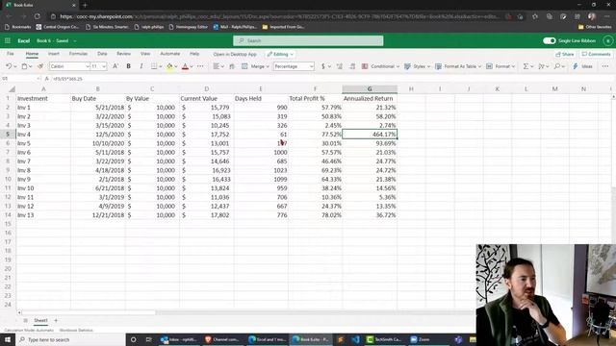Open Visual Studio Code from taskbar
616x346 pixels.
[x=355, y=339]
